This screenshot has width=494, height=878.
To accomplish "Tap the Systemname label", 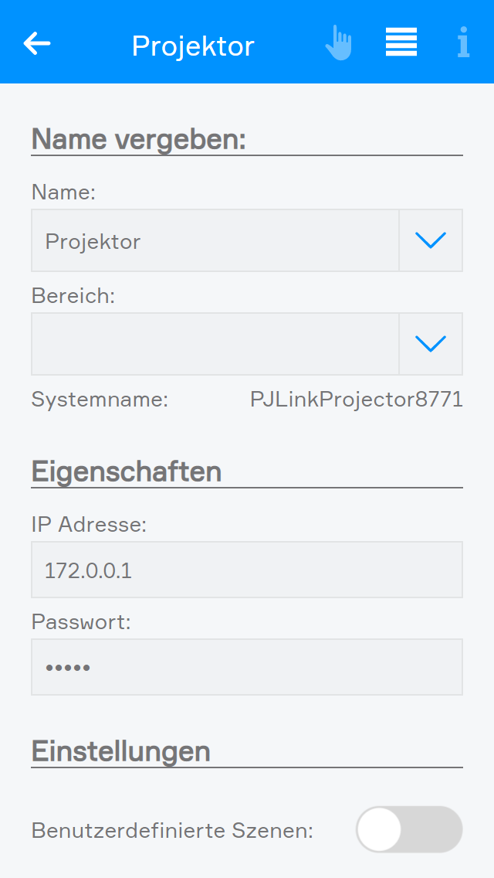I will (x=100, y=400).
